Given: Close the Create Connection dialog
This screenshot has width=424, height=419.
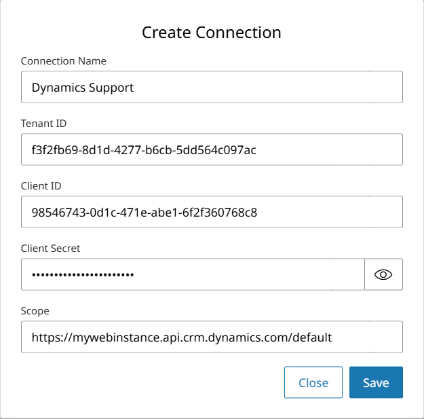Looking at the screenshot, I should pos(313,382).
